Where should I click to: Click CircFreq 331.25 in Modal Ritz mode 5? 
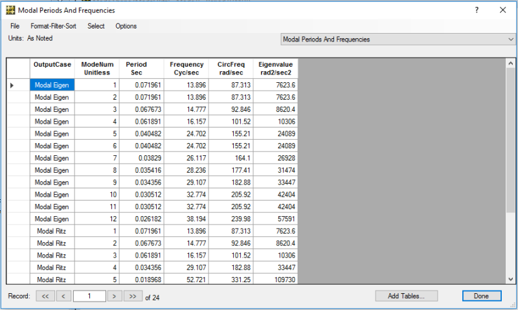[231, 280]
